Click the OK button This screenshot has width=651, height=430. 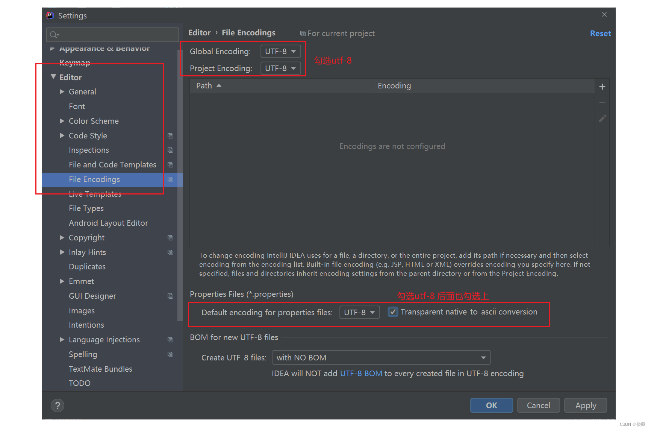(x=491, y=405)
